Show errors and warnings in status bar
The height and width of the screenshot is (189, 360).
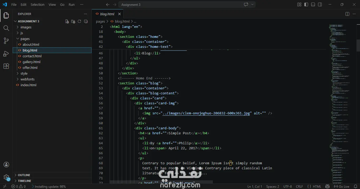tap(18, 186)
